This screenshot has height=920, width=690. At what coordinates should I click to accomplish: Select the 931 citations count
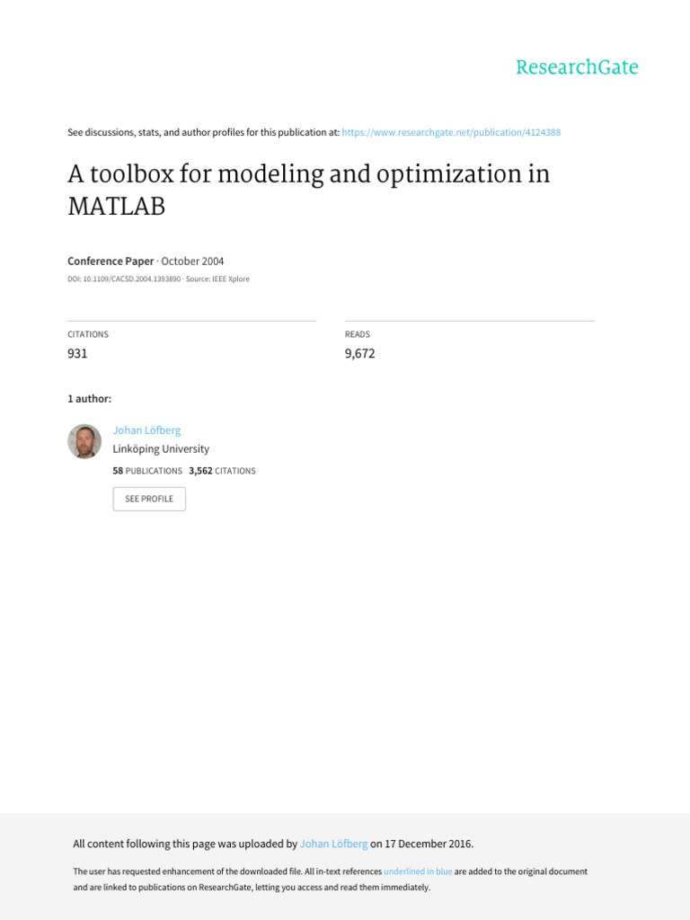(77, 353)
